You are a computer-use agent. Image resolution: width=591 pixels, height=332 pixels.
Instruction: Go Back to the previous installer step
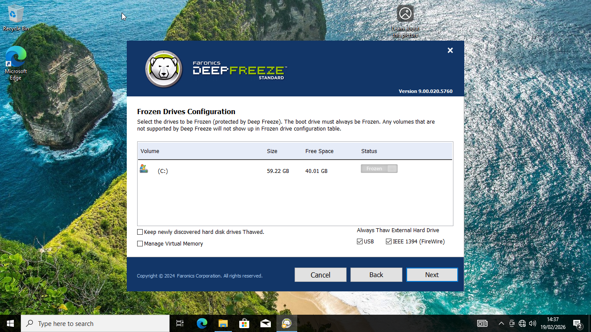[x=376, y=275]
